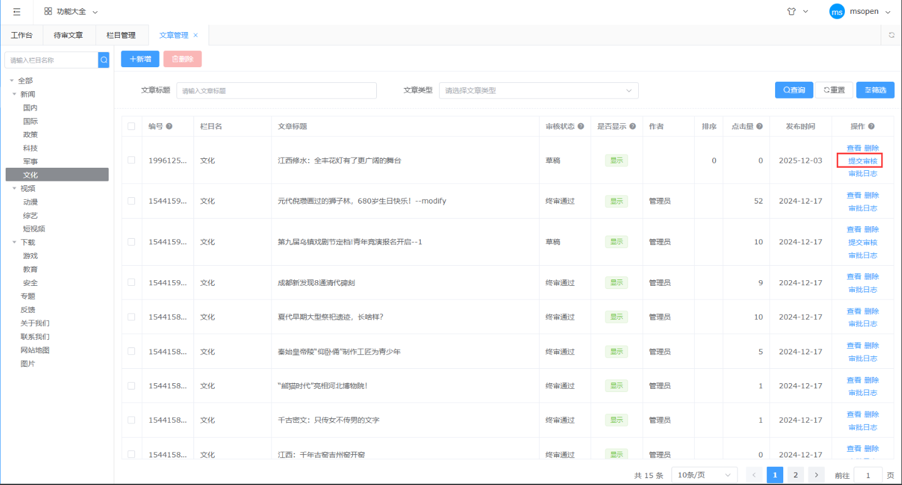902x485 pixels.
Task: Open the 文章类型 dropdown
Action: coord(538,90)
